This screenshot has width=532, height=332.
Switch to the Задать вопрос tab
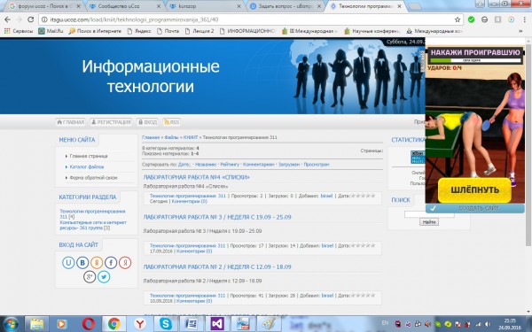pos(286,6)
